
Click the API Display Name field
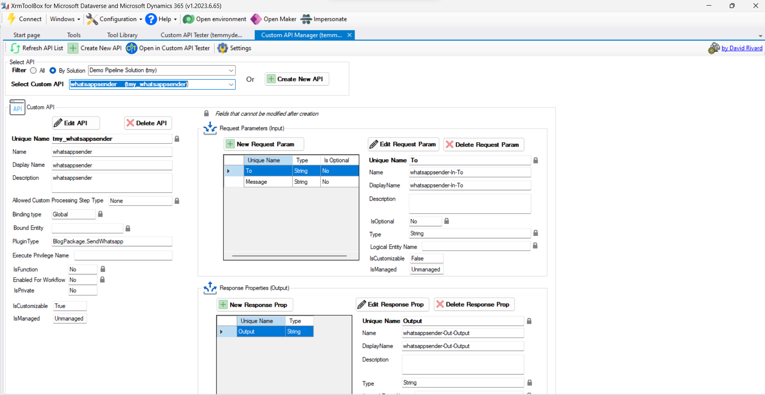[x=112, y=165]
